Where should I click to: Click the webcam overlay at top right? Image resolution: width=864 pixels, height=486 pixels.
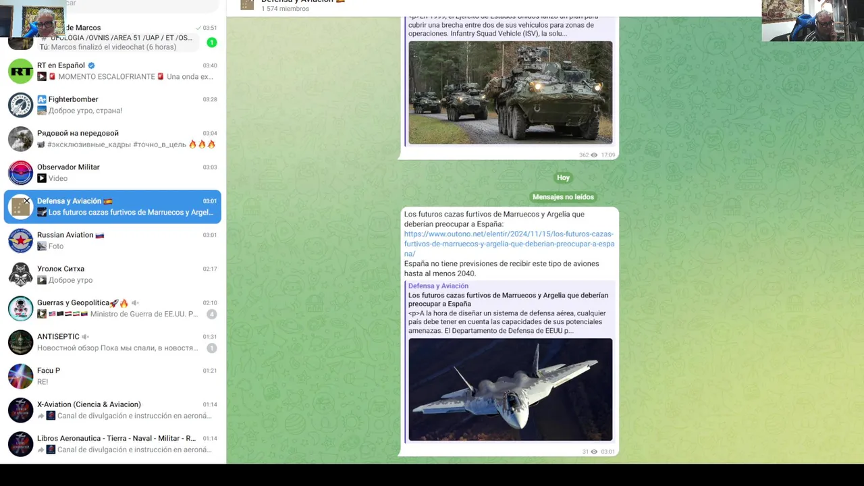[813, 21]
